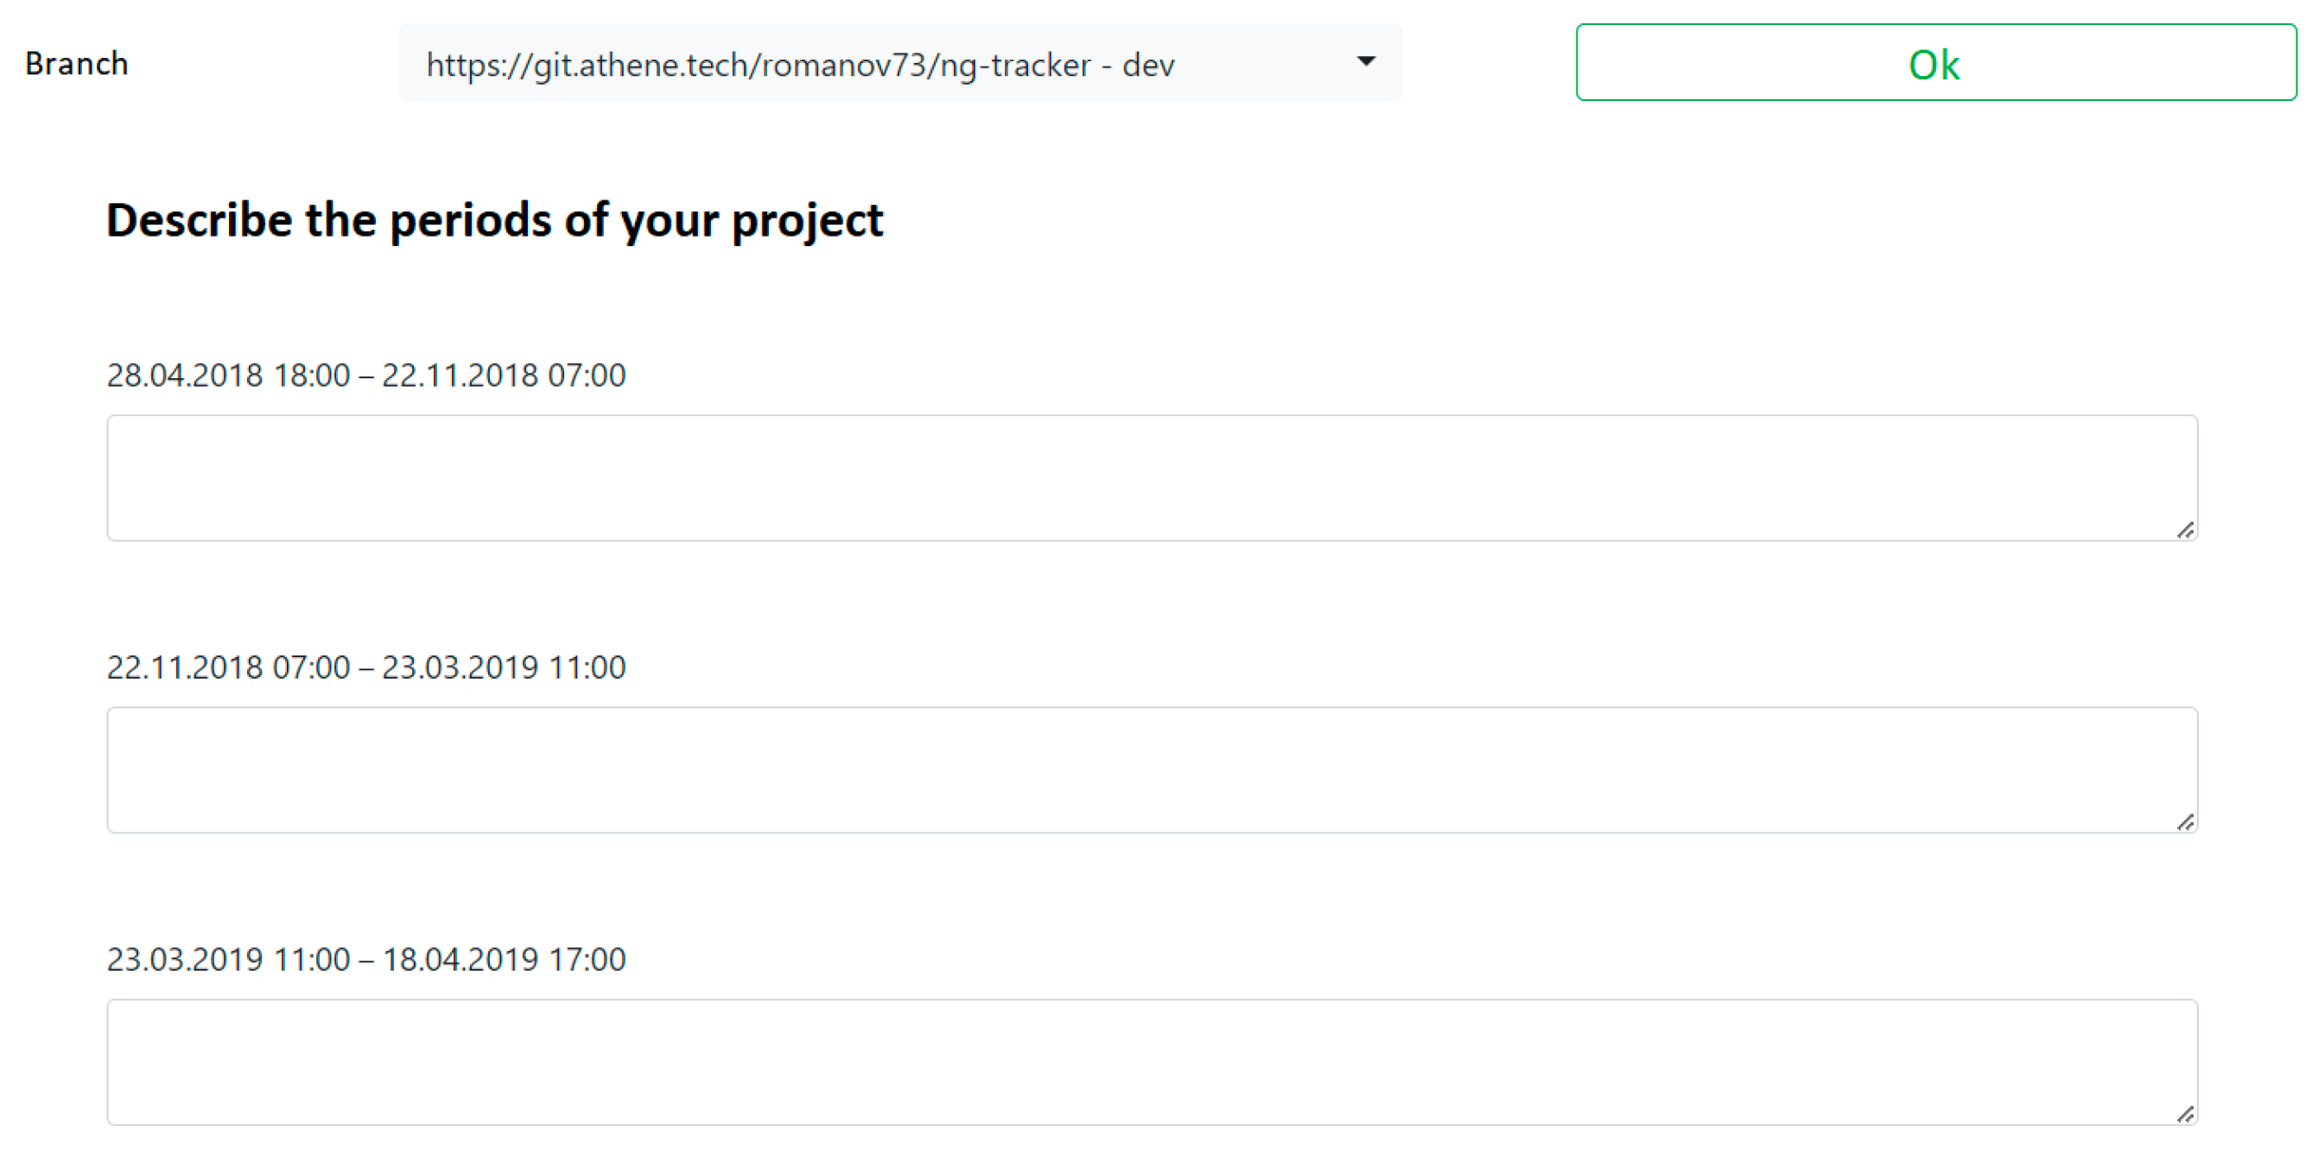Click resize handle of second period textarea
The height and width of the screenshot is (1158, 2324).
click(x=2185, y=822)
